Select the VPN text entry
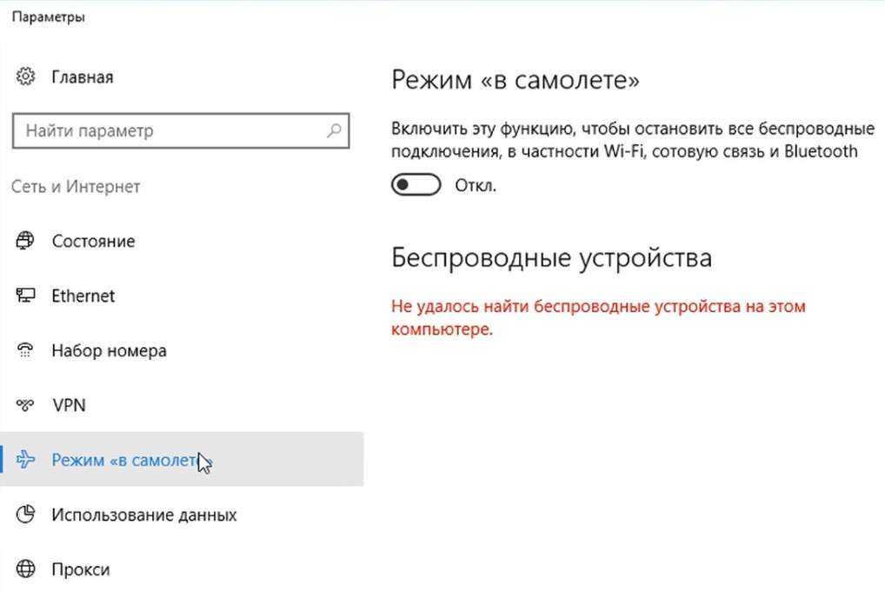The width and height of the screenshot is (885, 592). point(69,405)
